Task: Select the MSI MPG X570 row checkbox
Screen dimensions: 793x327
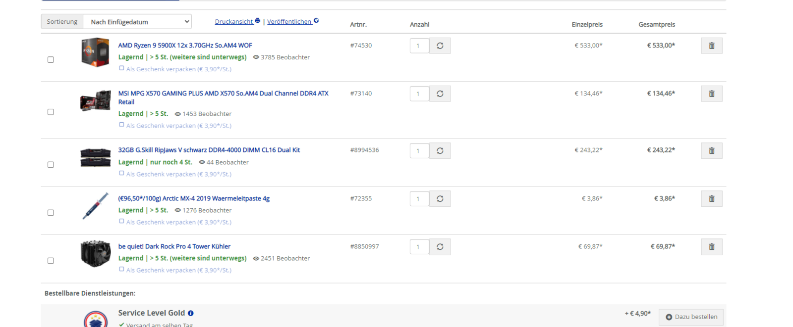Action: click(51, 112)
